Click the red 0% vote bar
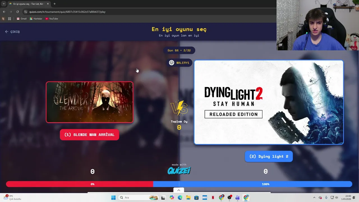The height and width of the screenshot is (202, 359). tap(80, 184)
